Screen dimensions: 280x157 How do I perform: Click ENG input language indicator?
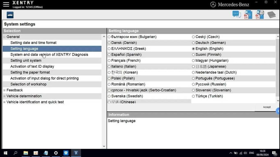[x=251, y=153]
